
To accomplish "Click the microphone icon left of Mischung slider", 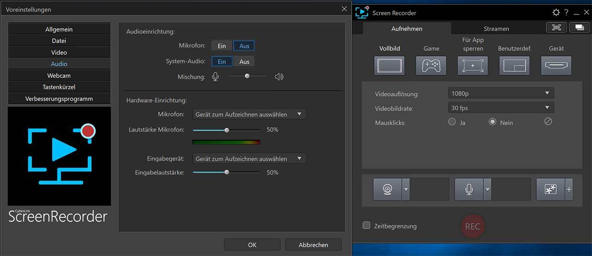I will click(x=216, y=77).
